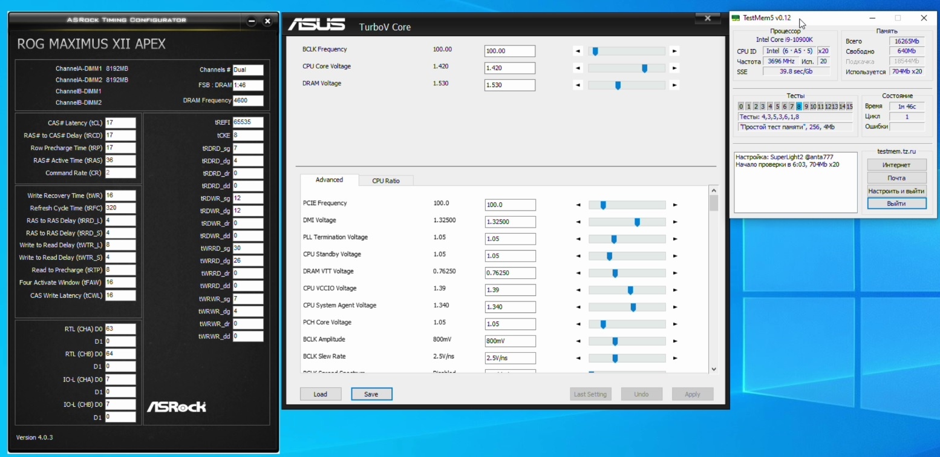
Task: Click the Load button in TurboV Core
Action: 321,394
